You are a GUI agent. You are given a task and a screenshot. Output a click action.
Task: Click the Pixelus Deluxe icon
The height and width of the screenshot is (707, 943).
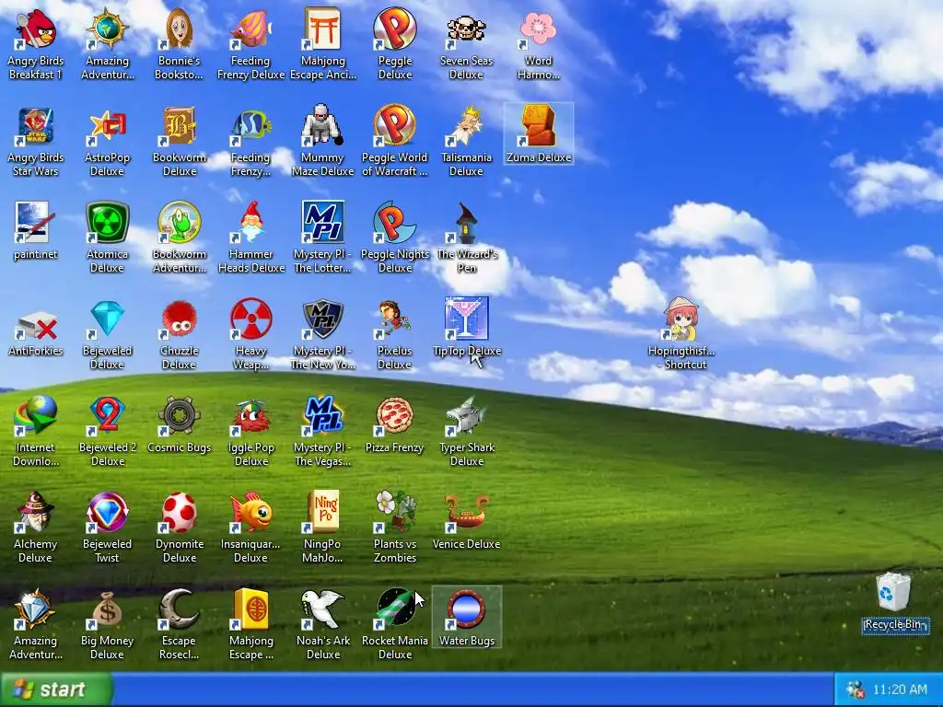click(x=394, y=319)
